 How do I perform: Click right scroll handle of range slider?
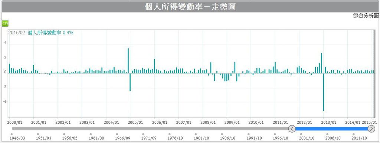point(371,129)
